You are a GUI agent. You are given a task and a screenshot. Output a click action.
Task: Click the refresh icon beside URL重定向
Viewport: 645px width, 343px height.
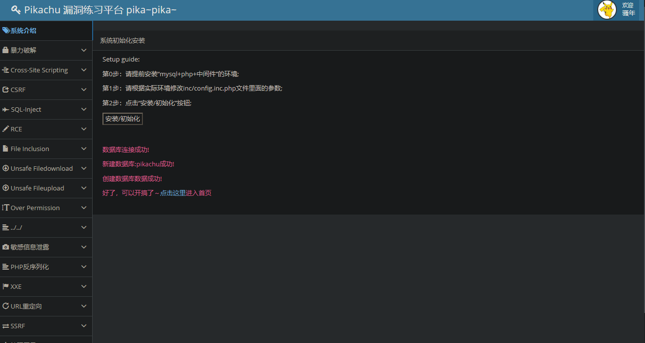tap(5, 306)
